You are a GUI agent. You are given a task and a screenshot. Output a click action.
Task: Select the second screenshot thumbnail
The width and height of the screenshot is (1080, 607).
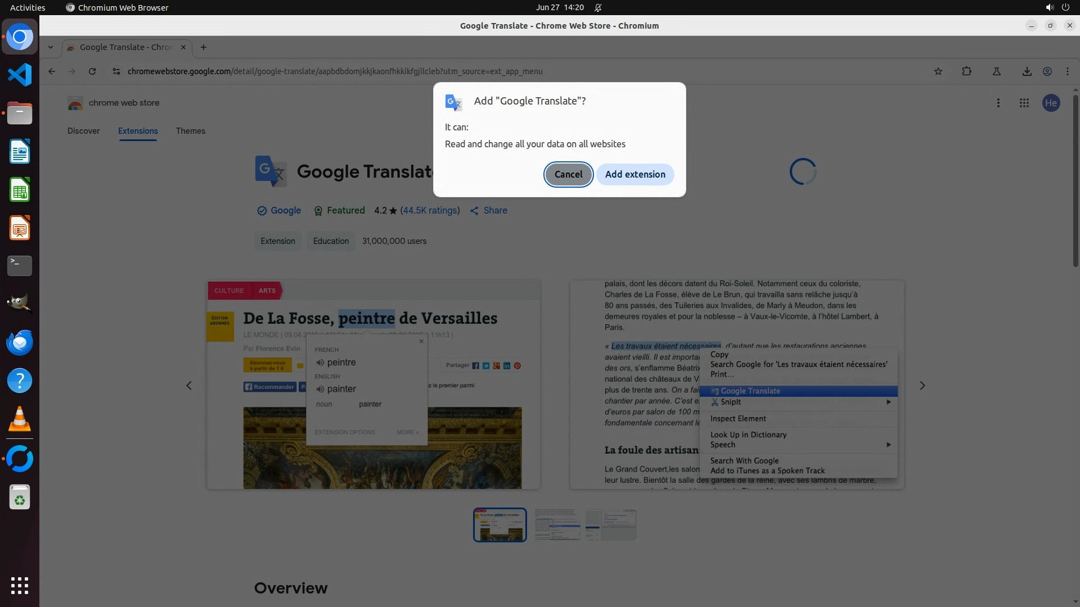(x=557, y=524)
